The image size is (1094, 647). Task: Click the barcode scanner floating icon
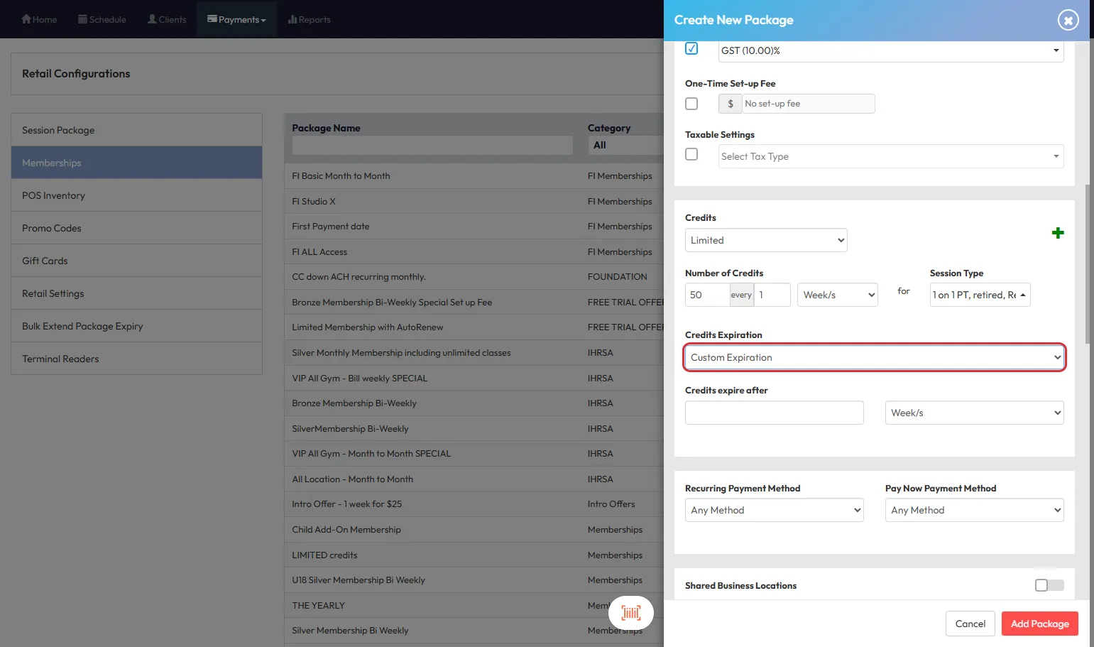pos(630,613)
